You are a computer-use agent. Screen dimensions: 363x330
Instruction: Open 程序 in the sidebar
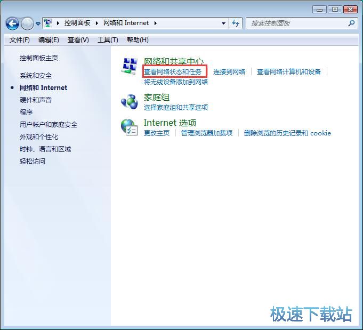click(26, 112)
